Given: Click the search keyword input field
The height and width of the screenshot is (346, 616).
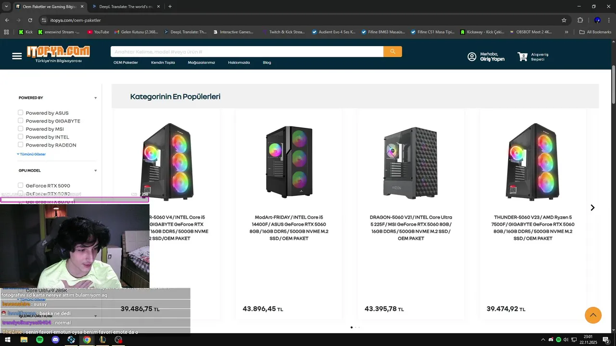Looking at the screenshot, I should [247, 51].
